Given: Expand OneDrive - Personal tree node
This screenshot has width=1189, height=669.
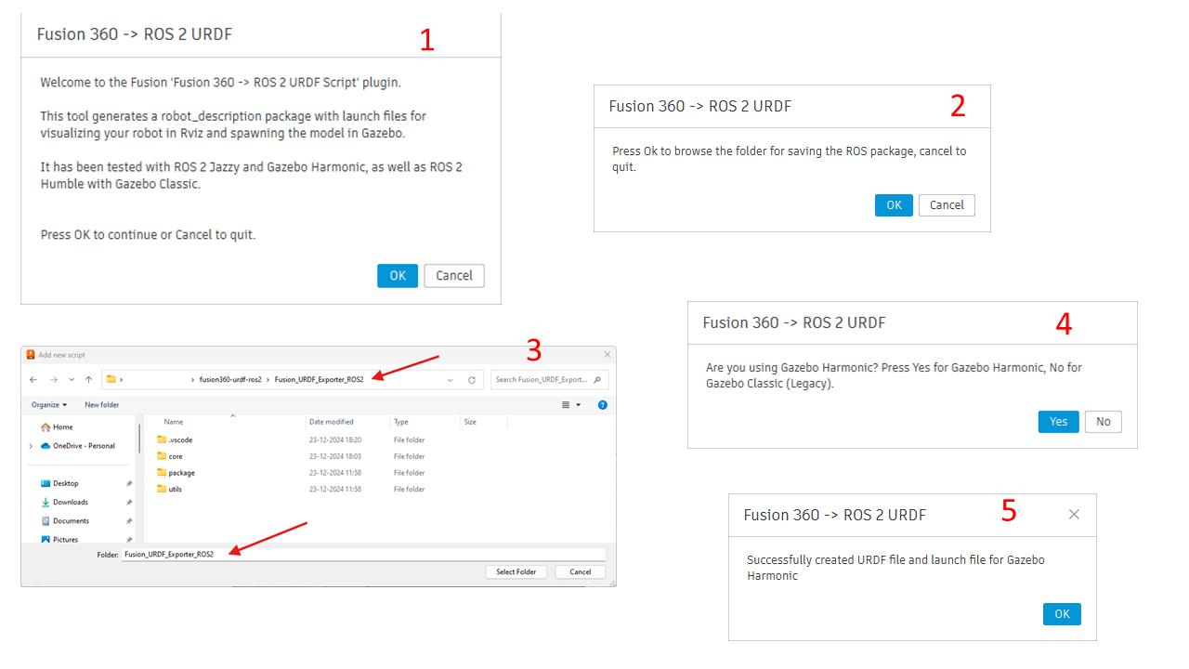Looking at the screenshot, I should click(x=32, y=446).
